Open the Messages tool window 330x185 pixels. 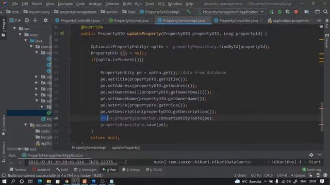pos(85,170)
